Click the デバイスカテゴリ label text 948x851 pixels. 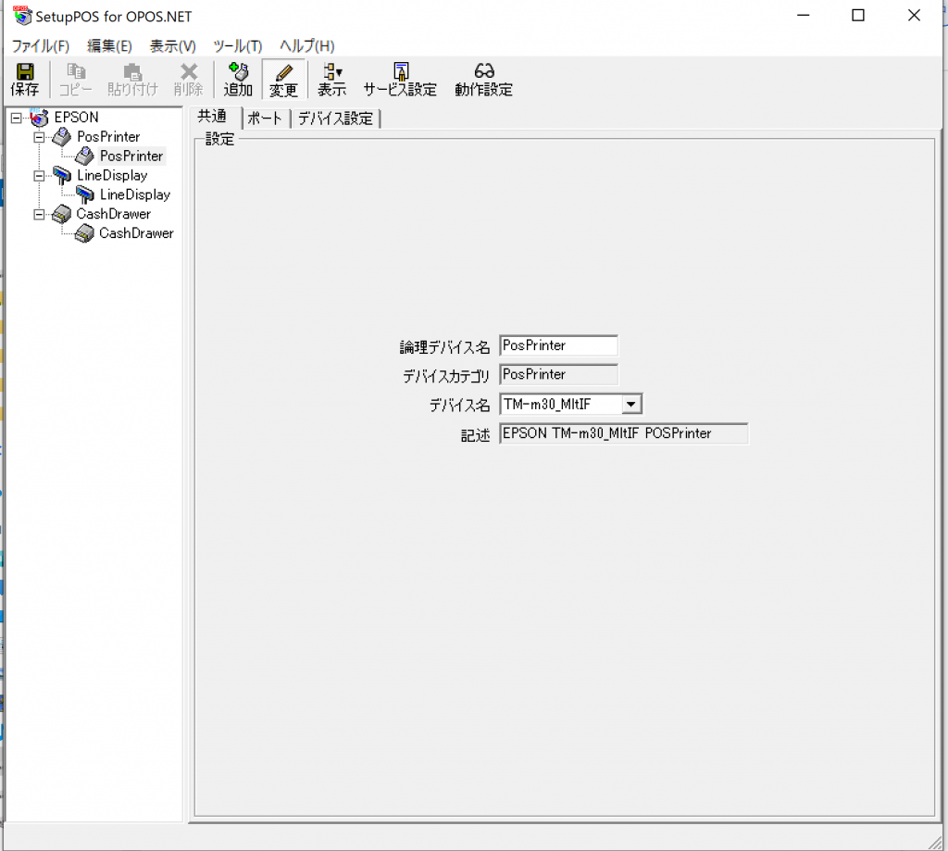[446, 376]
